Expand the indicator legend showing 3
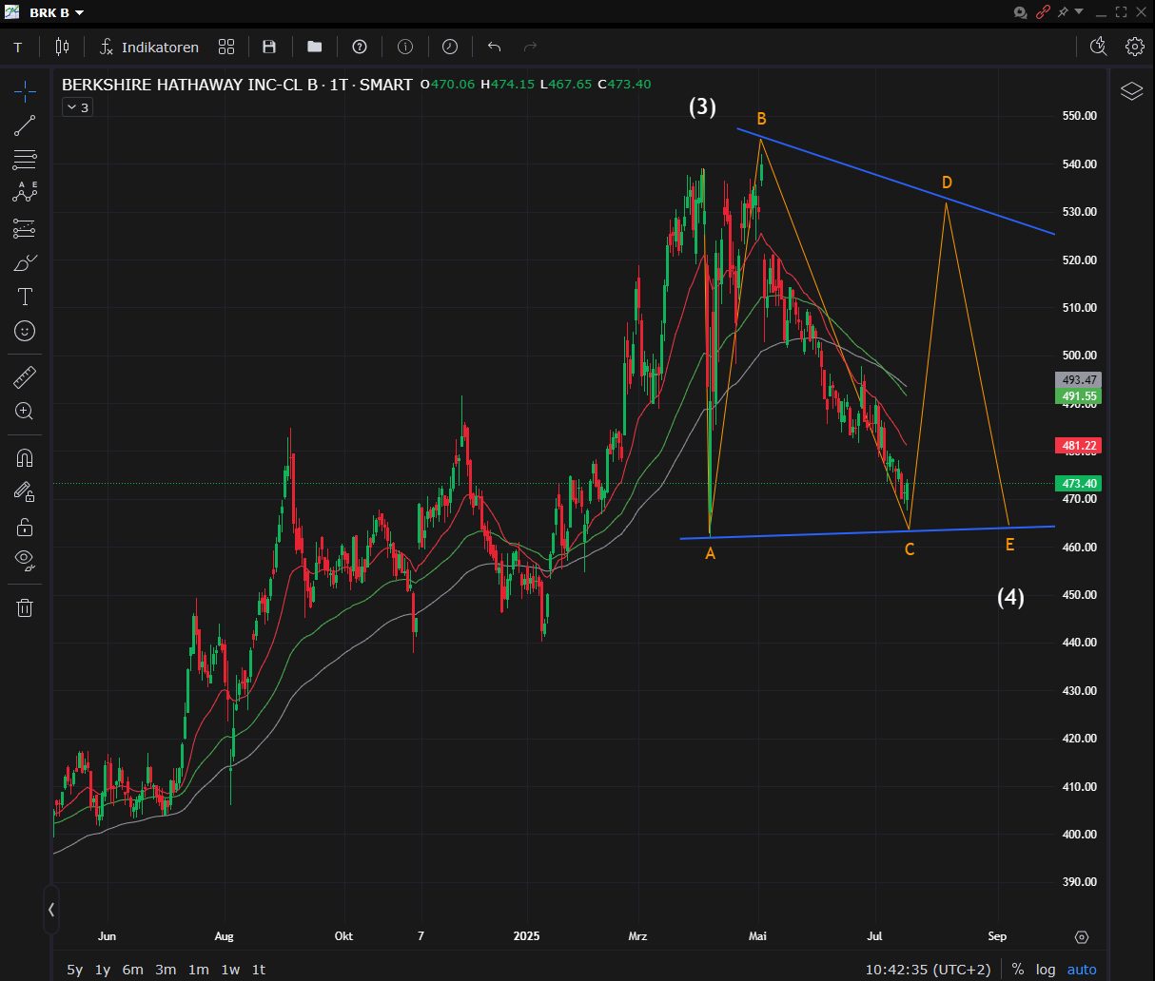The height and width of the screenshot is (981, 1155). [x=76, y=107]
